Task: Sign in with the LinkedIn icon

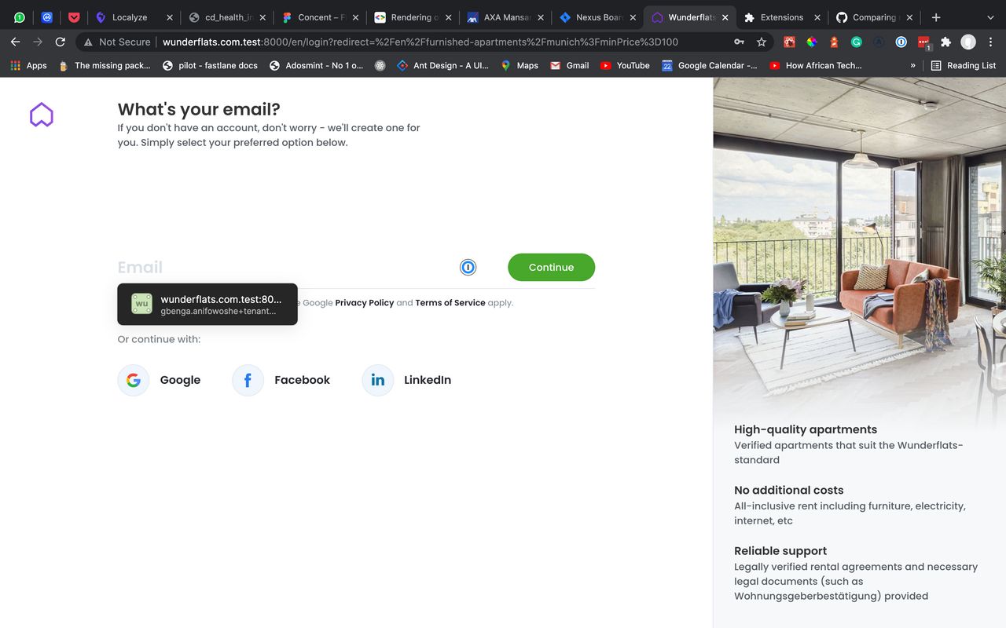Action: pyautogui.click(x=378, y=380)
